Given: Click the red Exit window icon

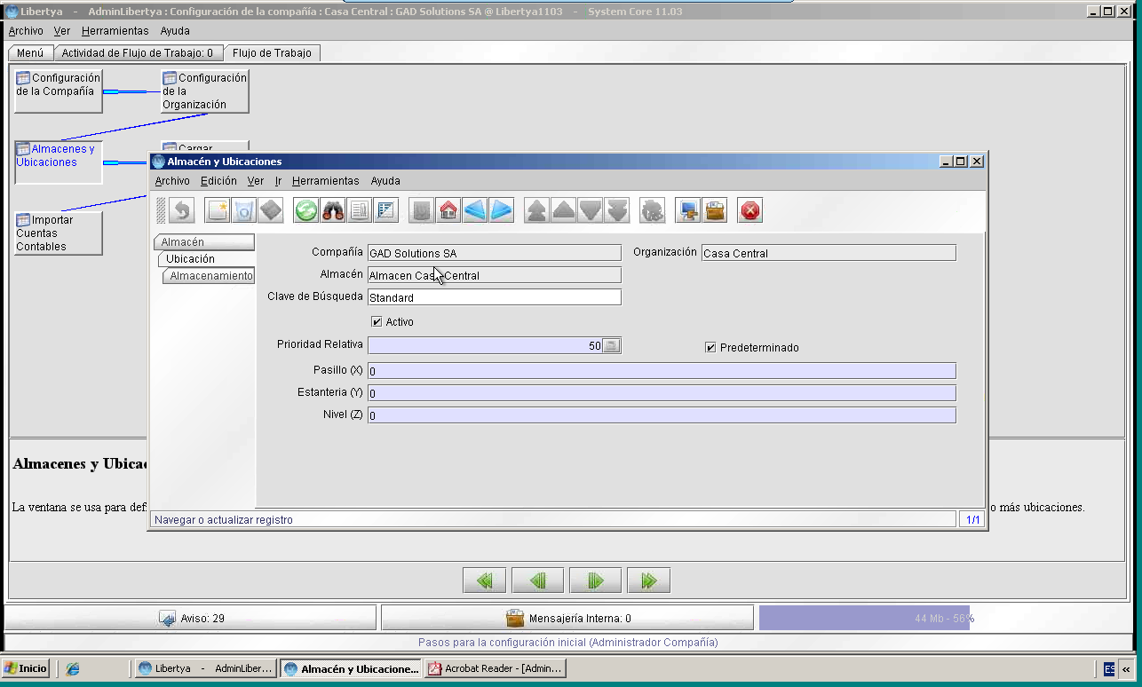Looking at the screenshot, I should point(750,210).
